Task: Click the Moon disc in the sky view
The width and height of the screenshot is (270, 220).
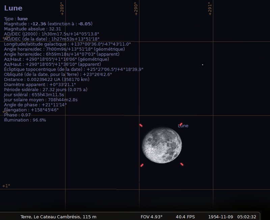Action: click(x=162, y=145)
